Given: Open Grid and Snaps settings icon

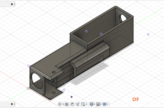Looking at the screenshot, I should click(98, 104).
